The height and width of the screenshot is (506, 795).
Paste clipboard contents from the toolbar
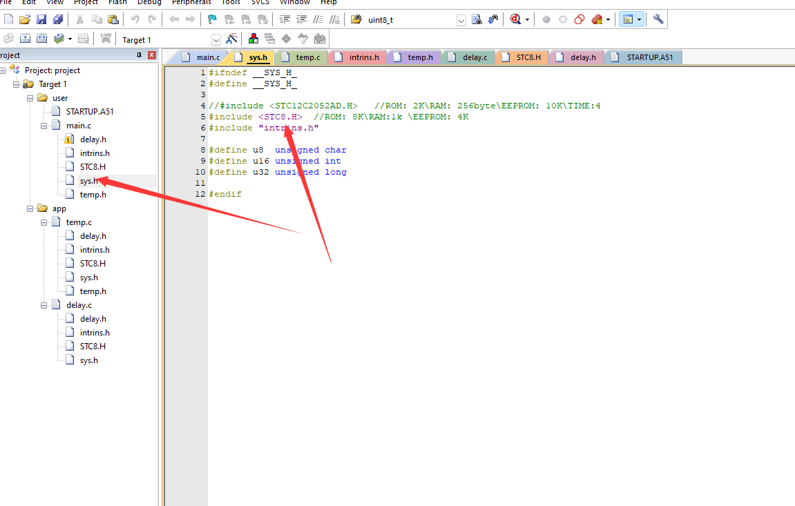[x=113, y=19]
